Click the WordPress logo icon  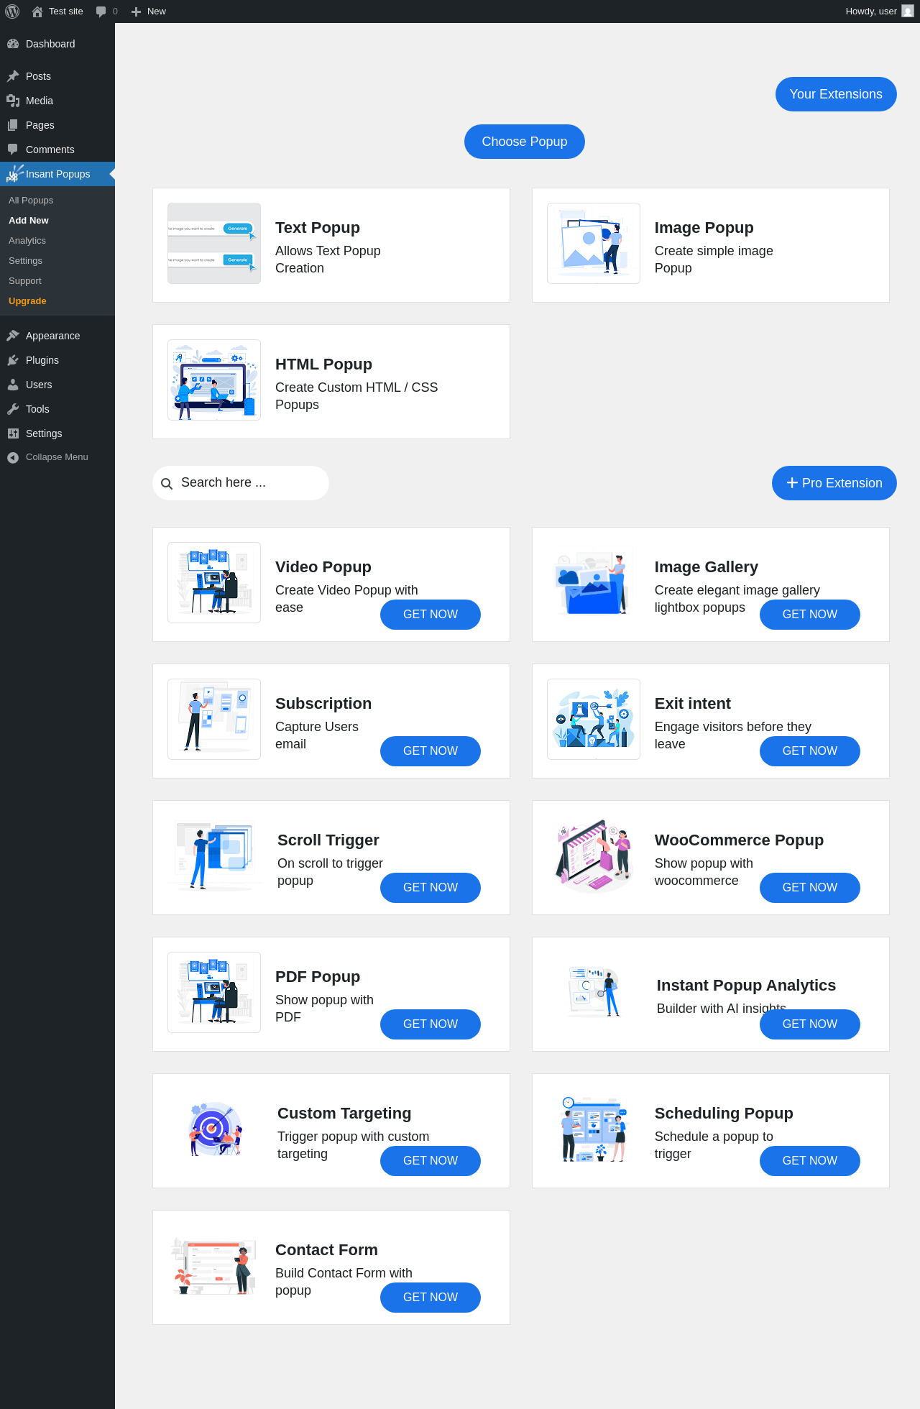pos(12,12)
